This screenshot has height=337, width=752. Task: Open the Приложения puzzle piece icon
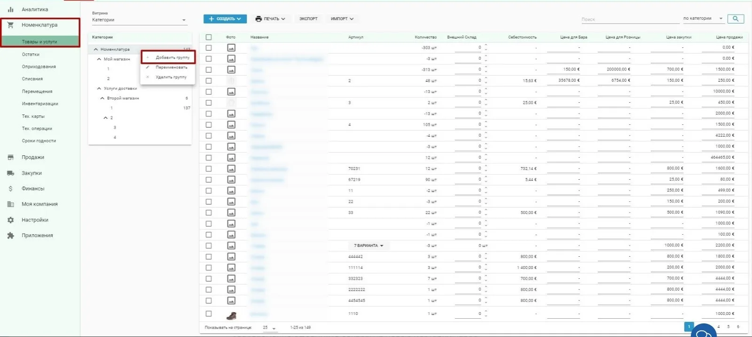(10, 236)
